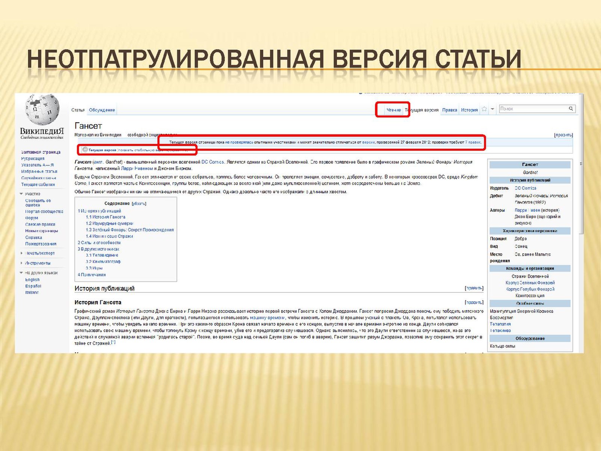Open the DC Comics link in the infobox
Image resolution: width=601 pixels, height=451 pixels.
click(525, 188)
